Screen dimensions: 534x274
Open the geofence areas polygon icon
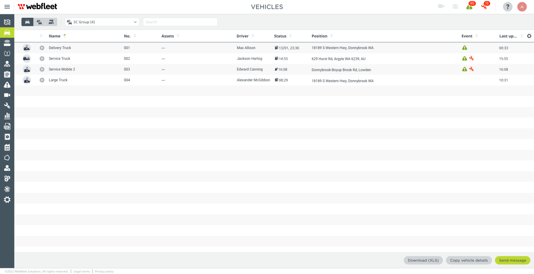[7, 158]
